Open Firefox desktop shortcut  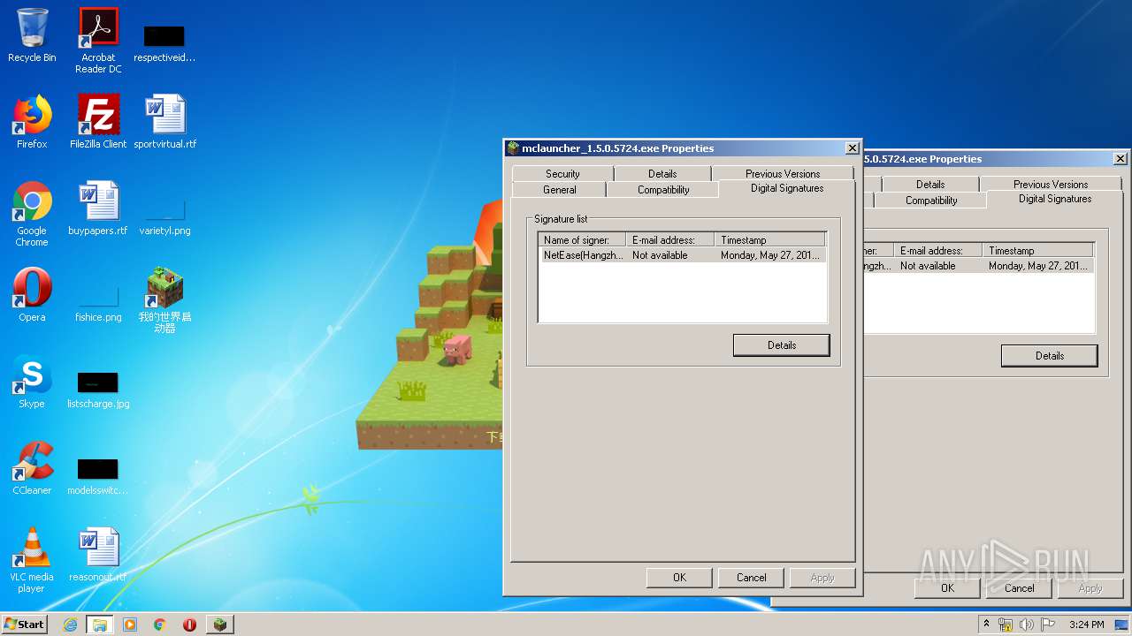click(32, 122)
